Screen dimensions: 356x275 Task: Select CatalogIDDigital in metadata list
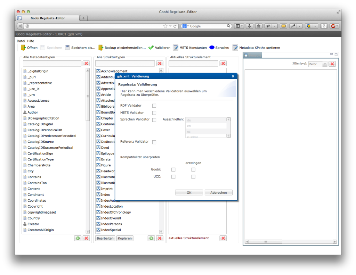(x=40, y=124)
